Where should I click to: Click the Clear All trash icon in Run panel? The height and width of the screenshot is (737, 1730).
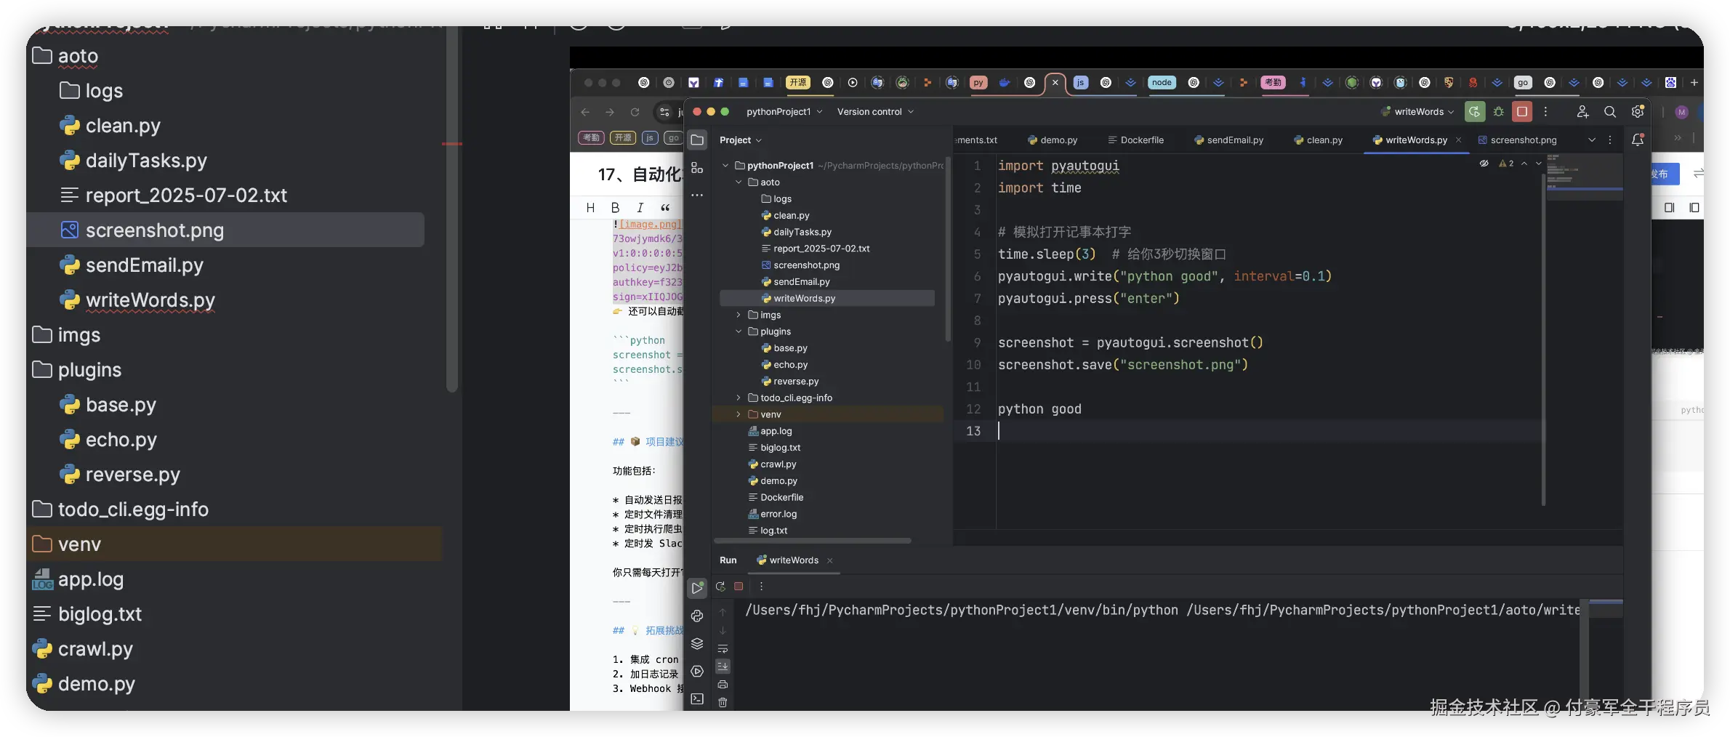pyautogui.click(x=723, y=702)
